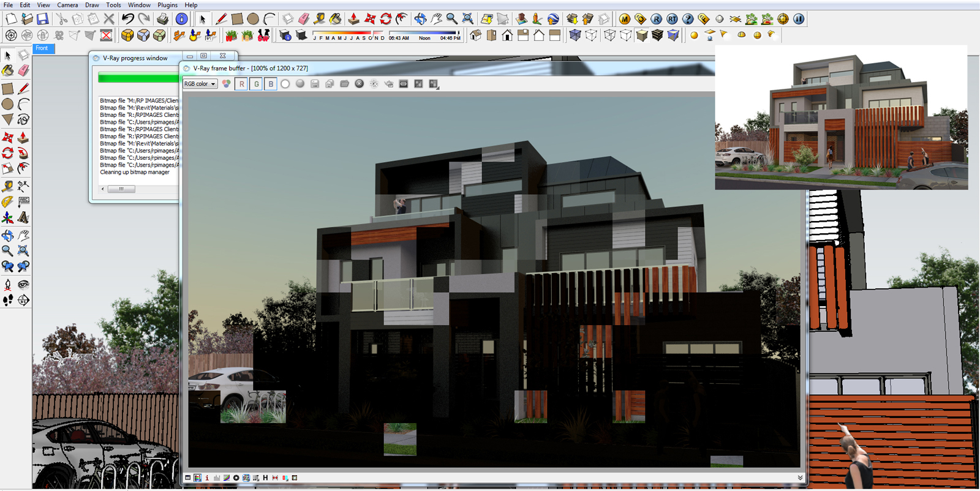Enable X-ray face style cube icon
The height and width of the screenshot is (491, 980).
[x=575, y=36]
